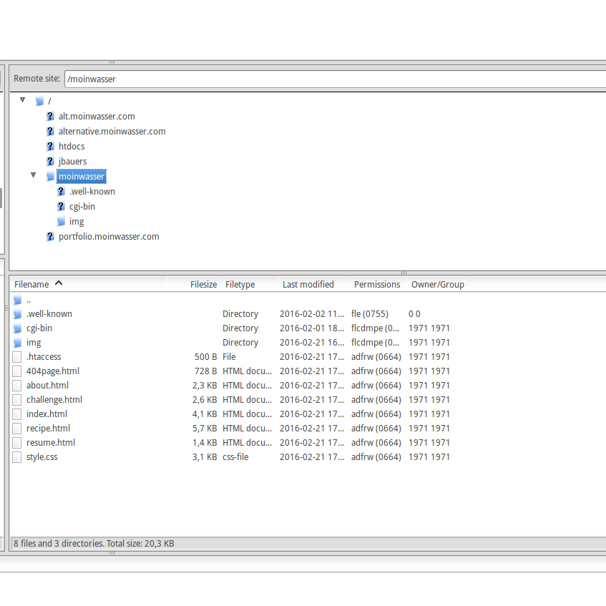Select portfolio.moinwasser.com in the tree
This screenshot has height=606, width=606.
tap(109, 237)
